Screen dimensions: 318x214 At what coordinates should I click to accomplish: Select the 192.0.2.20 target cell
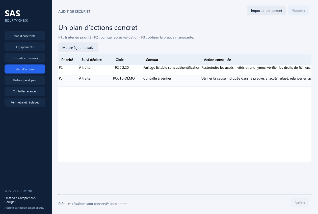pyautogui.click(x=121, y=67)
